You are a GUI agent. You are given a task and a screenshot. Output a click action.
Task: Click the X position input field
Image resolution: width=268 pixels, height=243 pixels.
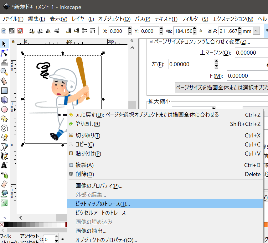[x=118, y=31]
